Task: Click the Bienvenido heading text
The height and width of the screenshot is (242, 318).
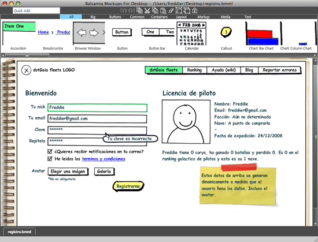Action: 41,93
